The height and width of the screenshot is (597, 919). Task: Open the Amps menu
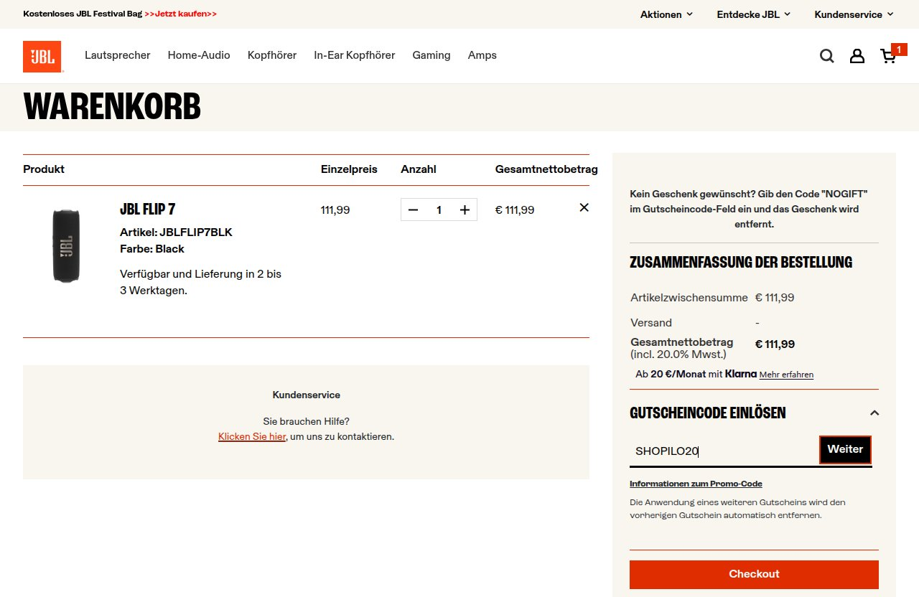click(482, 55)
